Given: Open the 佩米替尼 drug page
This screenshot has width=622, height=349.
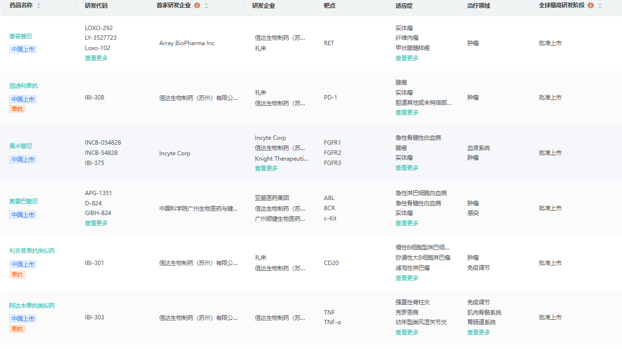Looking at the screenshot, I should [20, 146].
